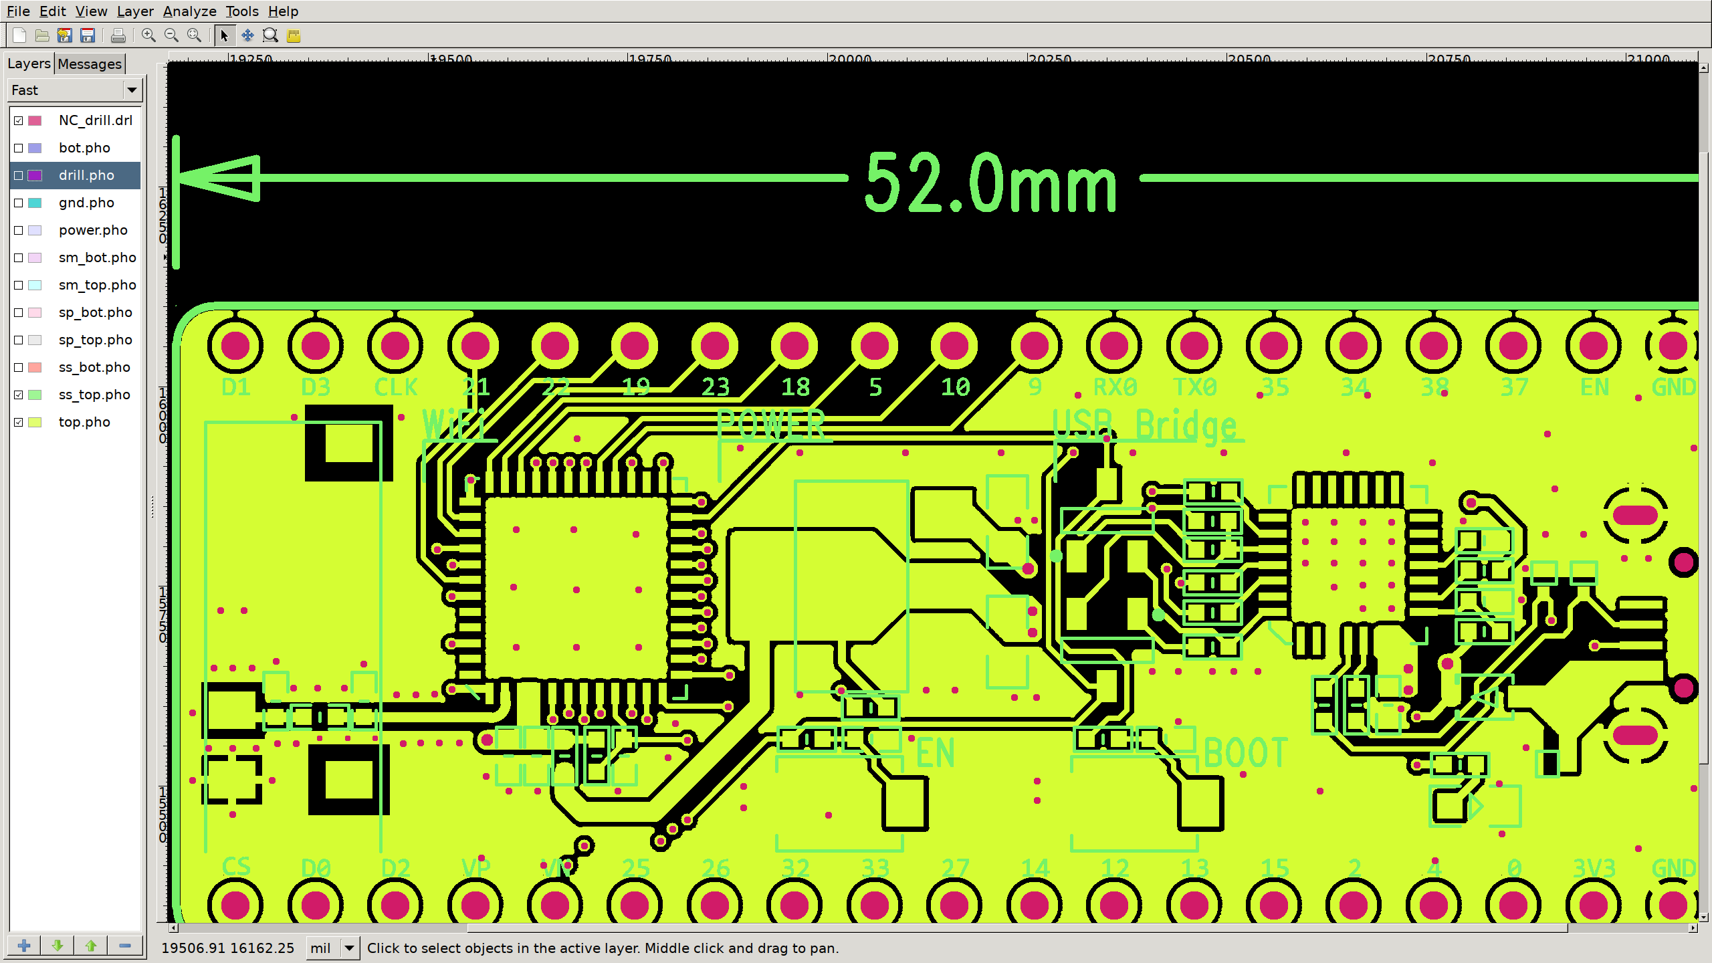Open the mil units dropdown
The width and height of the screenshot is (1712, 963).
click(x=332, y=948)
